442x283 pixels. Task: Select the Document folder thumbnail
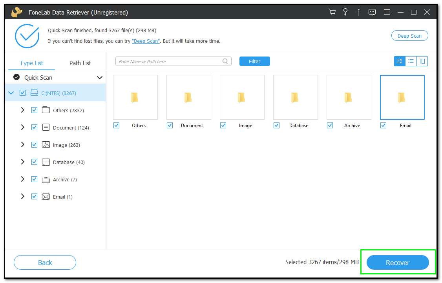[189, 97]
